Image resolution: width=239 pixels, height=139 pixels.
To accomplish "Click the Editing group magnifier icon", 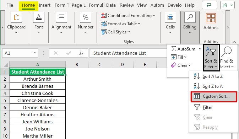I will click(x=190, y=17).
